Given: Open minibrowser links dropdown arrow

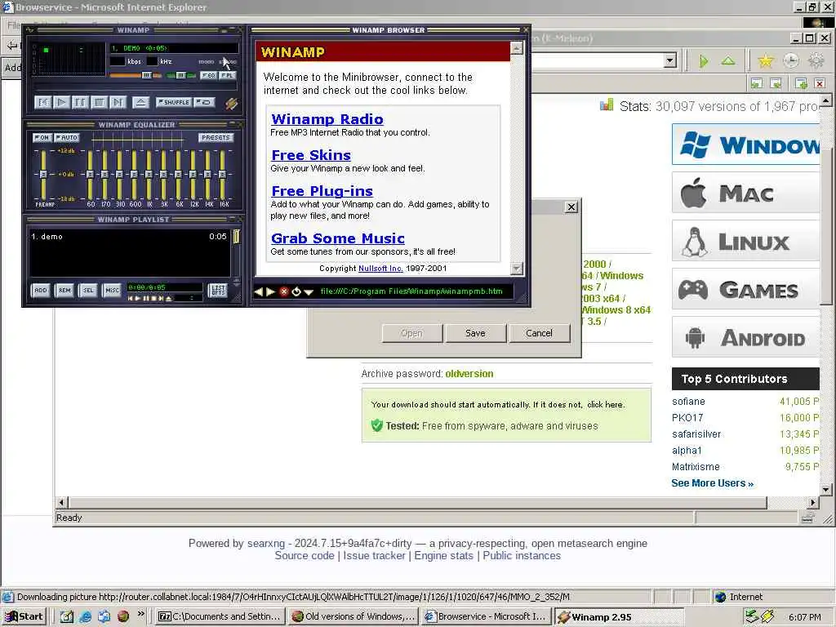Looking at the screenshot, I should click(x=309, y=292).
